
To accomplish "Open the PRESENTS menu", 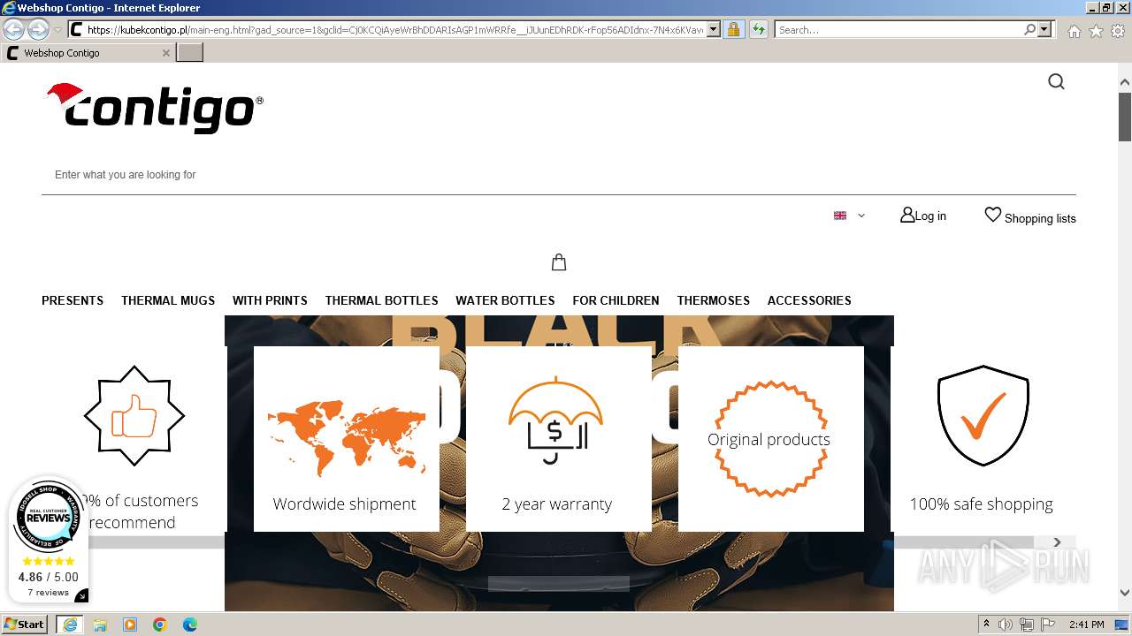I will 73,300.
